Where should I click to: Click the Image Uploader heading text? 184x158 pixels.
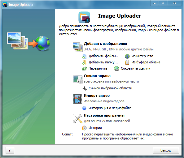tap(120, 16)
